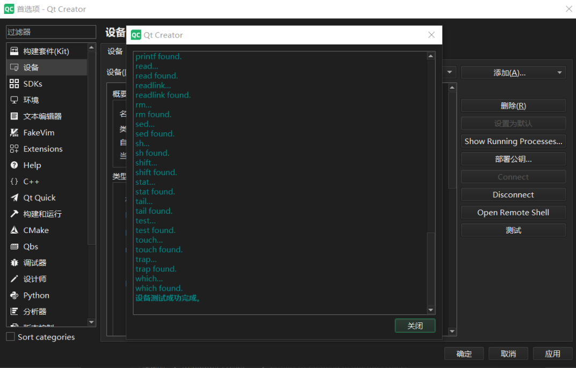This screenshot has width=576, height=368.
Task: Click the log output scroll-down arrow
Action: click(431, 310)
